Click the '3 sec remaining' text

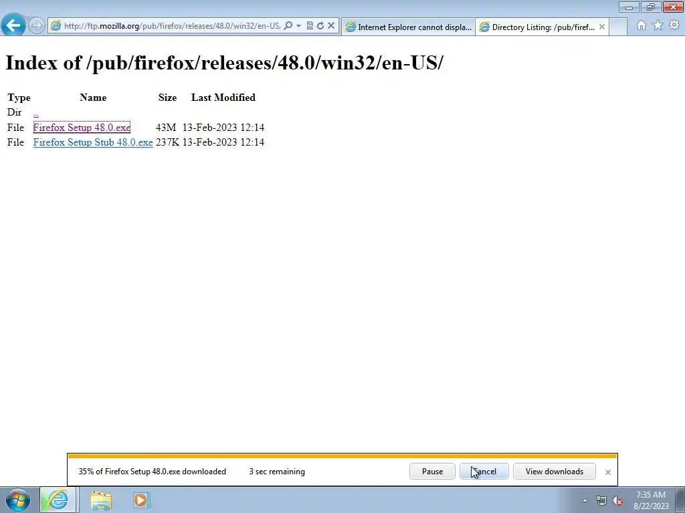pos(277,472)
